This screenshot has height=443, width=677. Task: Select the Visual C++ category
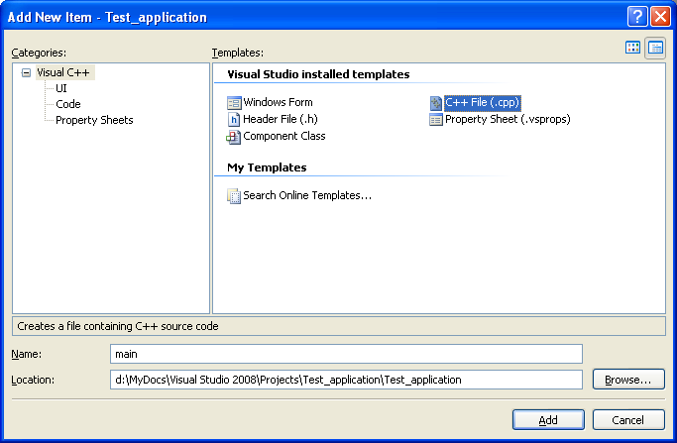(x=63, y=72)
